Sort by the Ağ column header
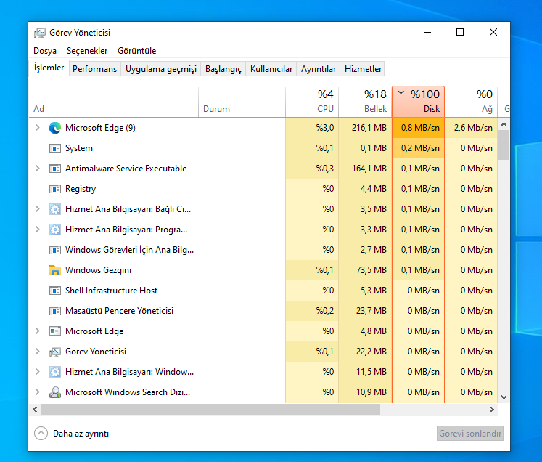Screen dimensions: 542x462 [x=471, y=102]
